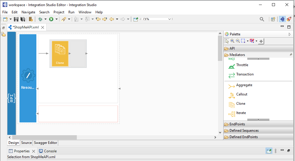Click the red-blue node selection palette tool
The width and height of the screenshot is (295, 161).
point(252,41)
